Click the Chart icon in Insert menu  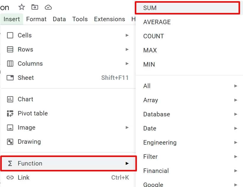pyautogui.click(x=10, y=99)
